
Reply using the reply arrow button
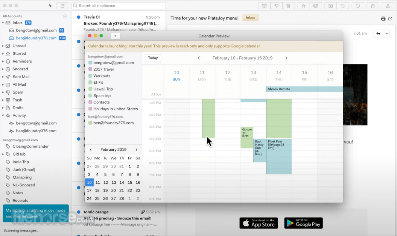(378, 33)
